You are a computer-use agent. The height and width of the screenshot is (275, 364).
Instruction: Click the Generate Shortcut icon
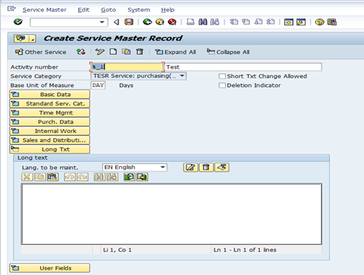[x=301, y=22]
